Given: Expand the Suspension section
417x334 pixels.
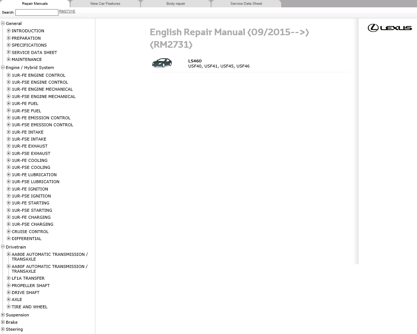Looking at the screenshot, I should click(3, 315).
